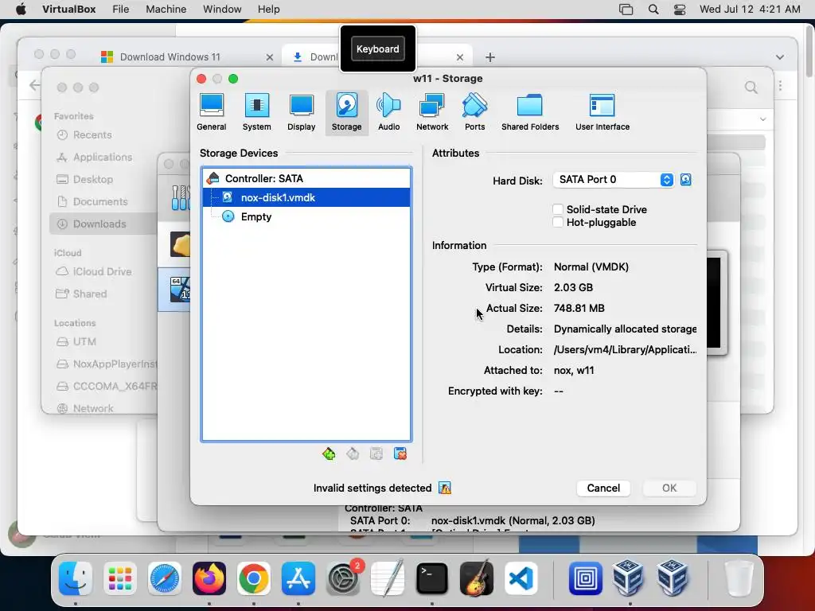
Task: Open GarageBand from the Dock
Action: point(477,578)
